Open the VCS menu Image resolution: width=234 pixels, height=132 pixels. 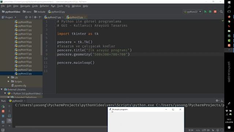click(67, 6)
